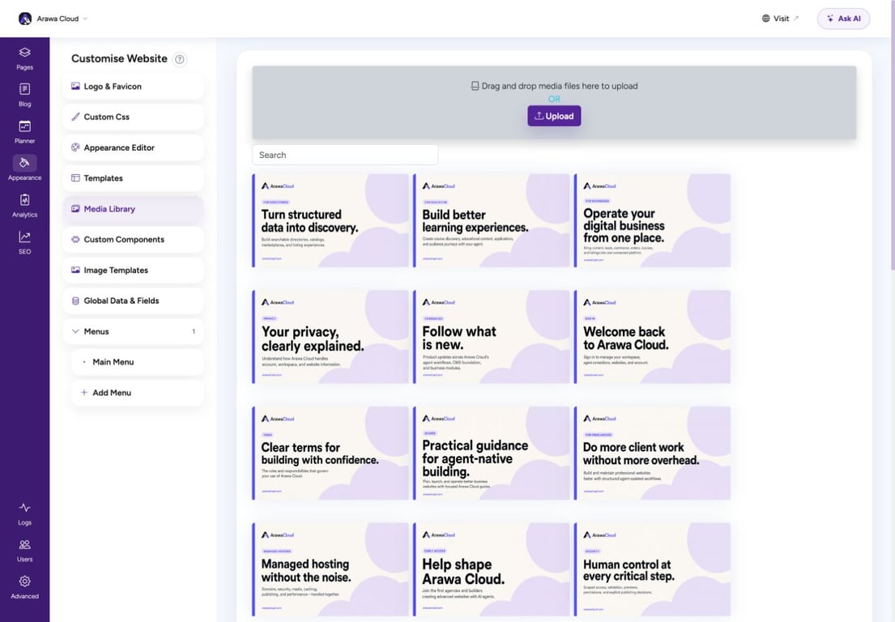Select the Appearance paint bucket icon
The width and height of the screenshot is (895, 622).
(x=24, y=163)
